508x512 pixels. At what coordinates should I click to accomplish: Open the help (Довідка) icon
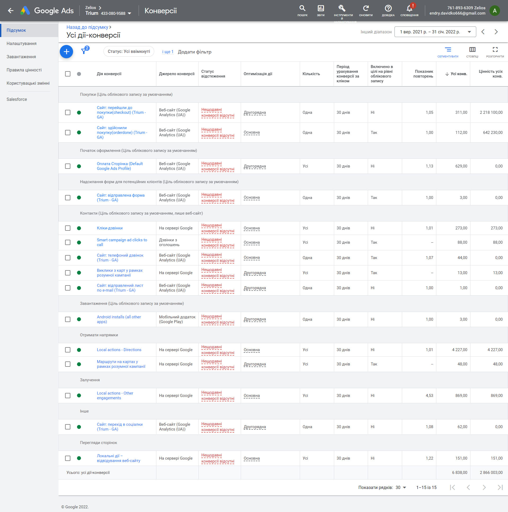pos(388,11)
